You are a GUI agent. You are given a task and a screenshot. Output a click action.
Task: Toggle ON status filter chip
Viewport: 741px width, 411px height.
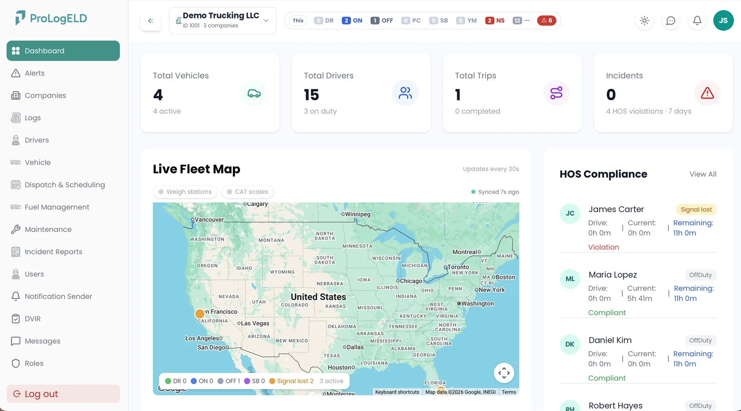click(352, 20)
